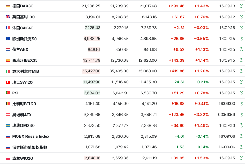Click the low value 3,646.21
This screenshot has width=247, height=164.
(149, 115)
